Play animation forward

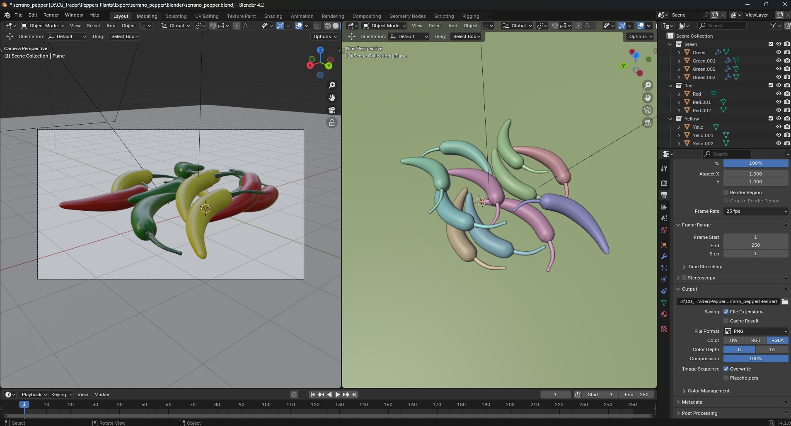337,395
